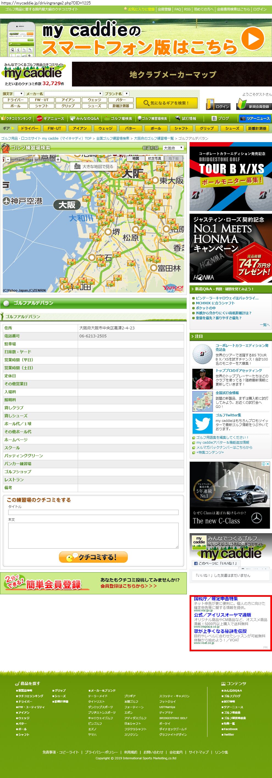272x778 pixels.
Task: Click the ログイン door icon button
Action: (218, 104)
